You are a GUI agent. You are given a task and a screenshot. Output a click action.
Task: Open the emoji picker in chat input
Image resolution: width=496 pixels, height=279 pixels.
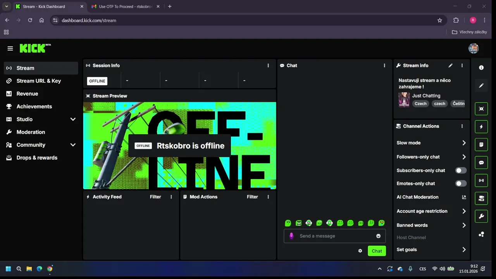click(378, 236)
